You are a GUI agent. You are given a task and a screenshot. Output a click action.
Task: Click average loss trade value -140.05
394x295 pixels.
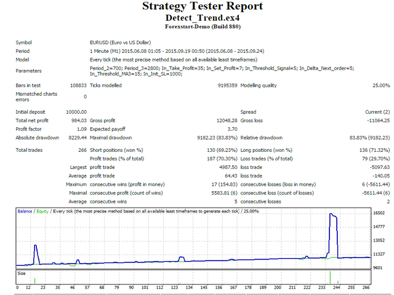coord(381,176)
